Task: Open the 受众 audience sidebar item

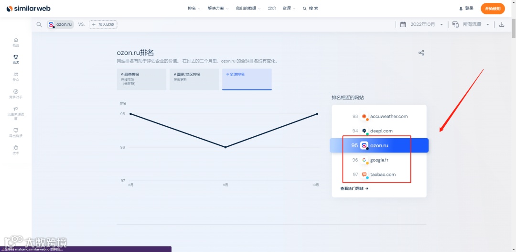Action: point(16,77)
